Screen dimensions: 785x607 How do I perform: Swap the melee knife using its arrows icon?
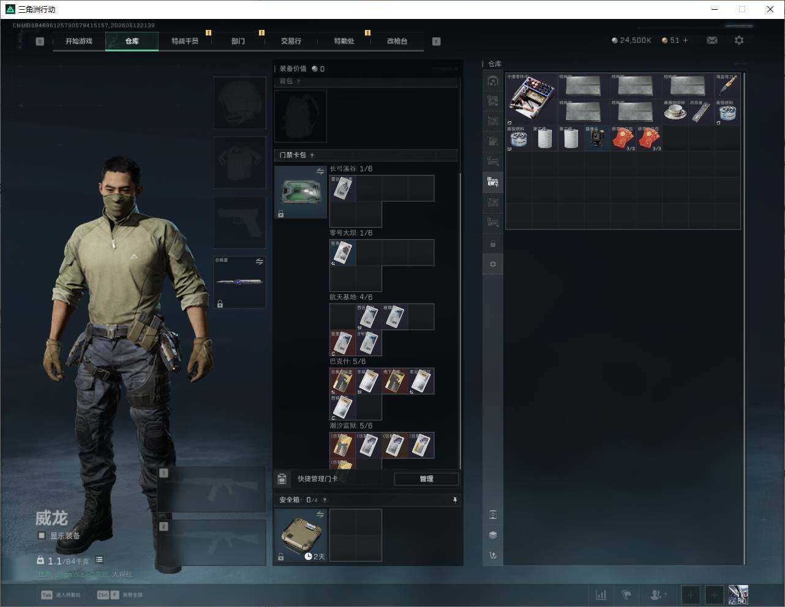click(x=259, y=262)
